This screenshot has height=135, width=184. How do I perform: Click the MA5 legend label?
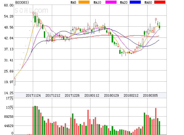(73, 2)
